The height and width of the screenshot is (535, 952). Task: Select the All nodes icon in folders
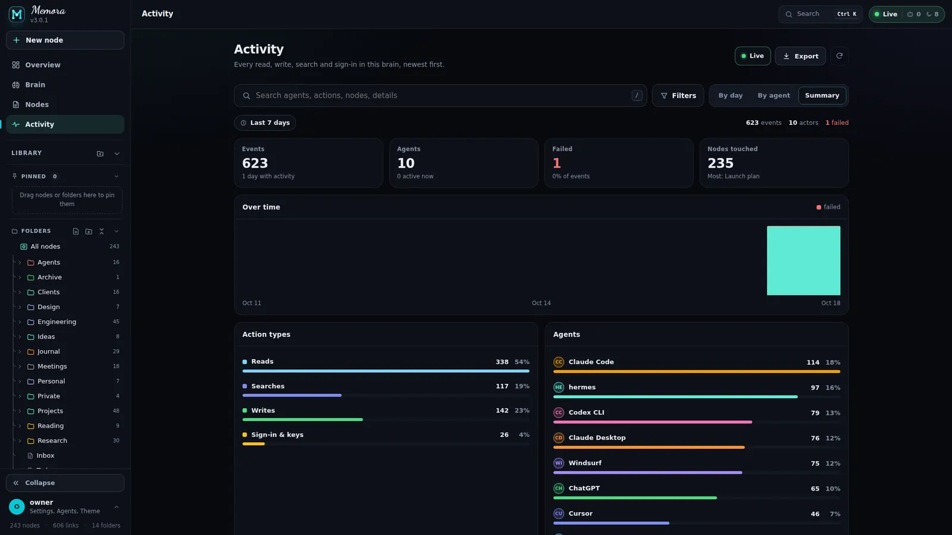(x=24, y=247)
